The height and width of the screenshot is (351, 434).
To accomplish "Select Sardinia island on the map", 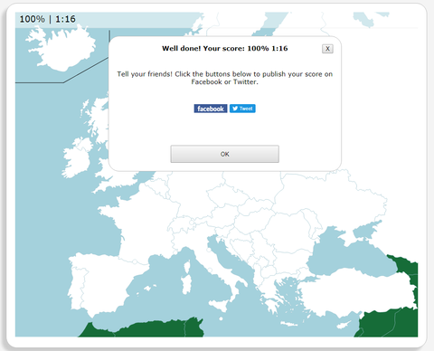I will [x=186, y=284].
